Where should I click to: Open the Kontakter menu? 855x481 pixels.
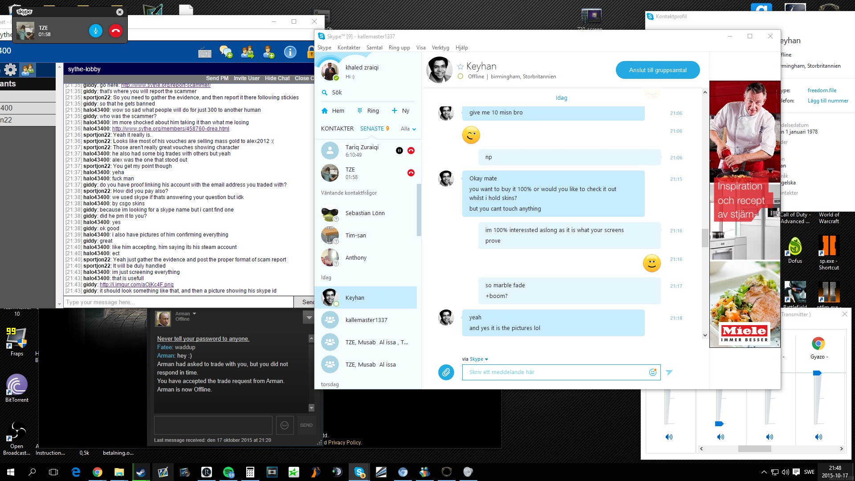[x=349, y=48]
